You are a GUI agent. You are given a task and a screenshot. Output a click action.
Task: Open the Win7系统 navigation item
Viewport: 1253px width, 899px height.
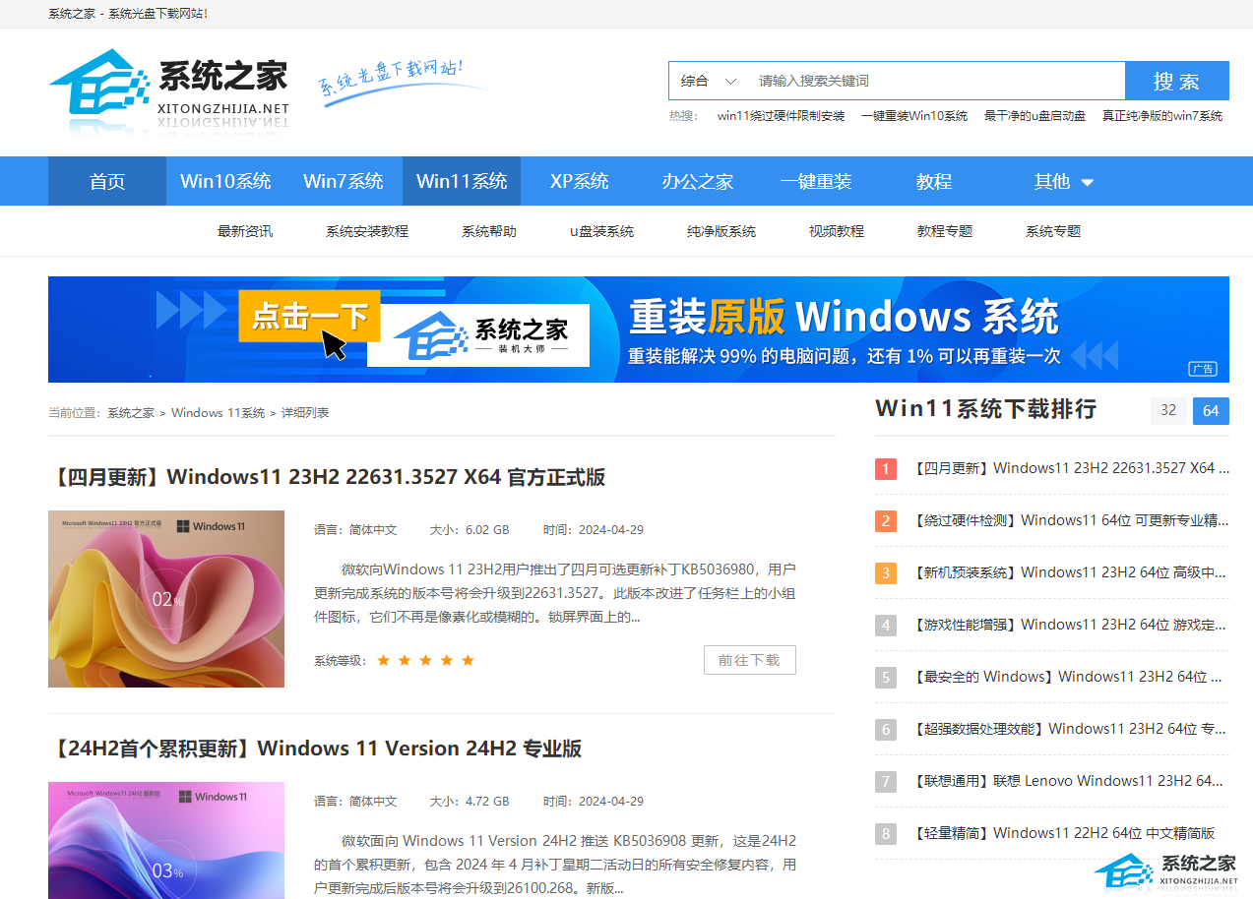pos(344,181)
